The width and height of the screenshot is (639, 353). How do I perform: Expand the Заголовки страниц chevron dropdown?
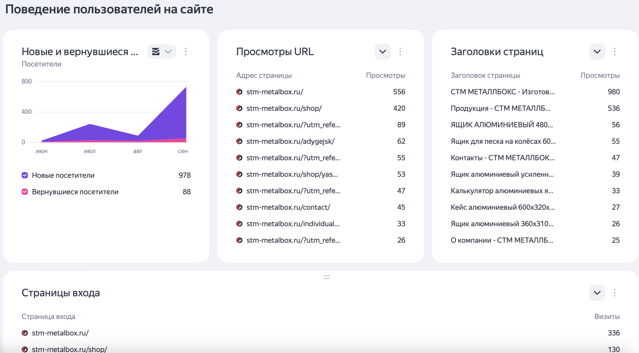pos(597,52)
